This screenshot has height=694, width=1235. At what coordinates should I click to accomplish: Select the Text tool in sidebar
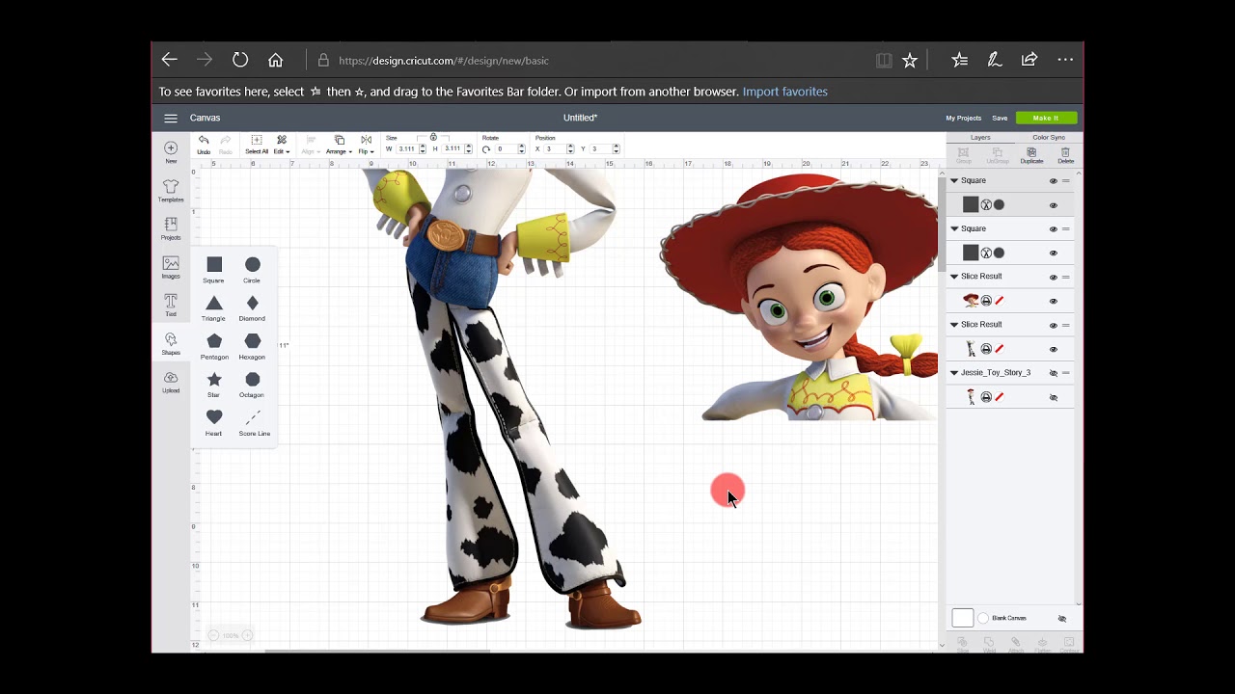pyautogui.click(x=171, y=306)
